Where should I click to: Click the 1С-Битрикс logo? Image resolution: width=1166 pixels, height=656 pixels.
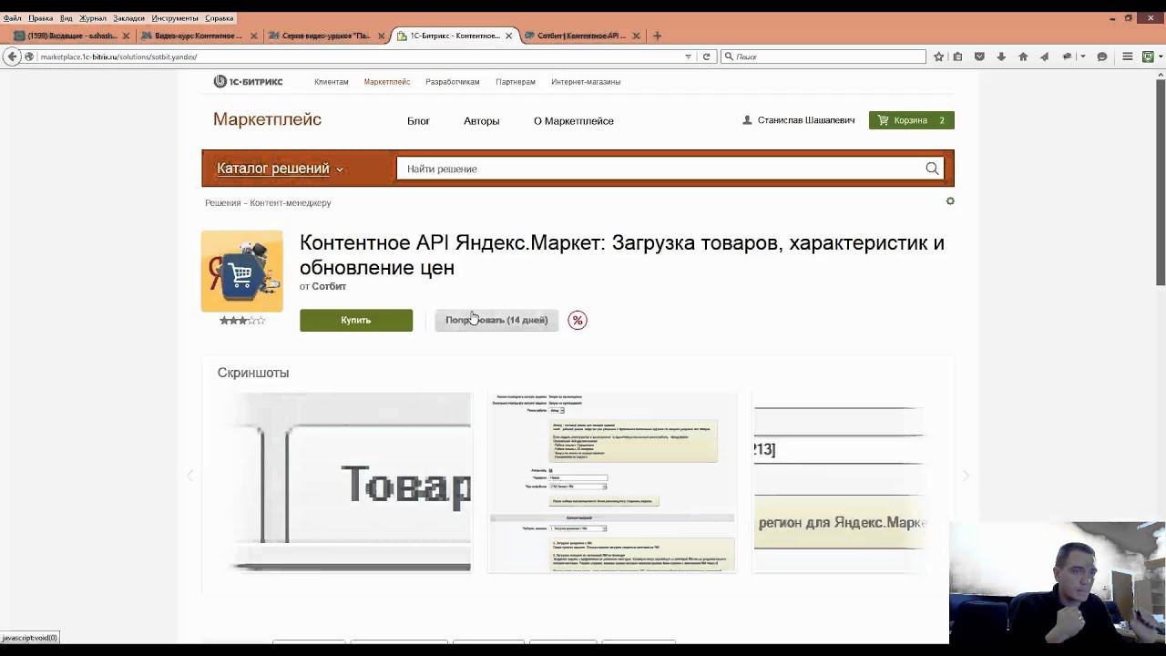pos(248,81)
